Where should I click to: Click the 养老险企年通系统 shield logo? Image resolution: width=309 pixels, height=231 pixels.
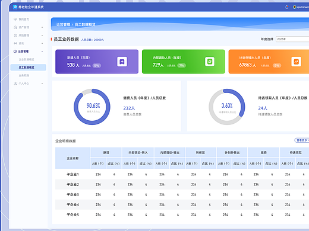click(15, 7)
